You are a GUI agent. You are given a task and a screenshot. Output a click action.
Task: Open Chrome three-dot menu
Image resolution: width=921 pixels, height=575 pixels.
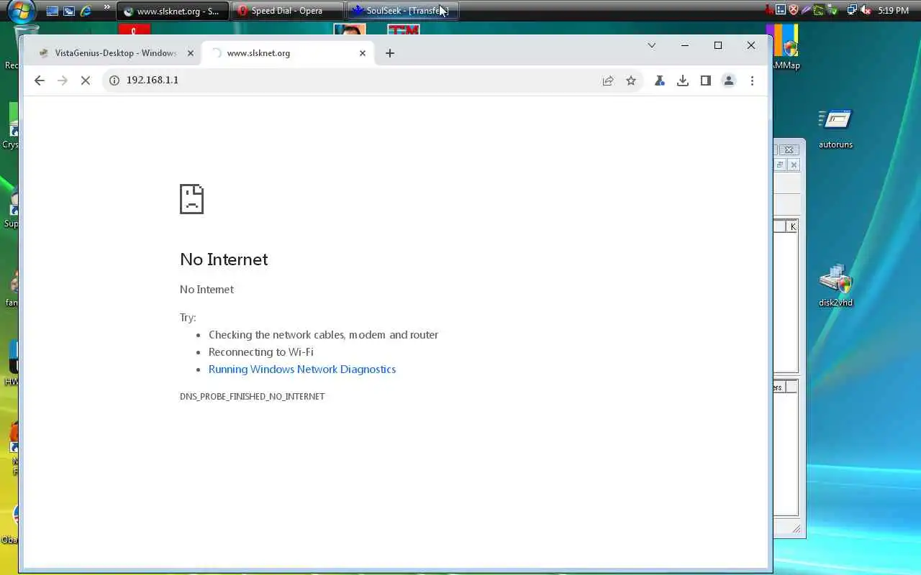coord(752,80)
